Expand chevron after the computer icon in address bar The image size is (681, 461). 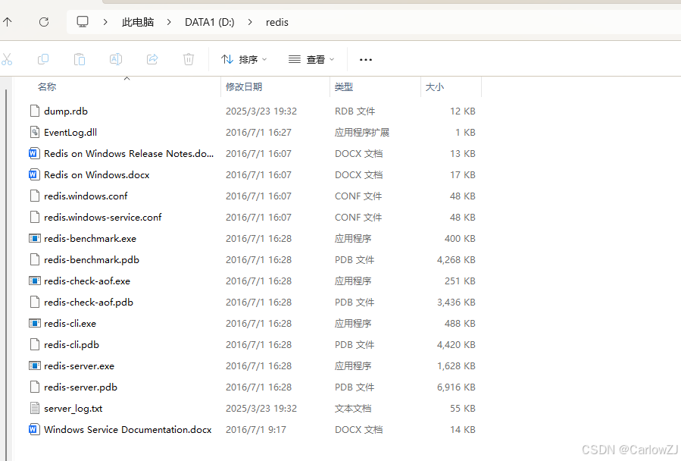click(105, 22)
